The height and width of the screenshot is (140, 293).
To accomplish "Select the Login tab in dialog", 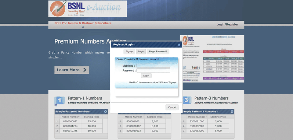I will (x=141, y=51).
